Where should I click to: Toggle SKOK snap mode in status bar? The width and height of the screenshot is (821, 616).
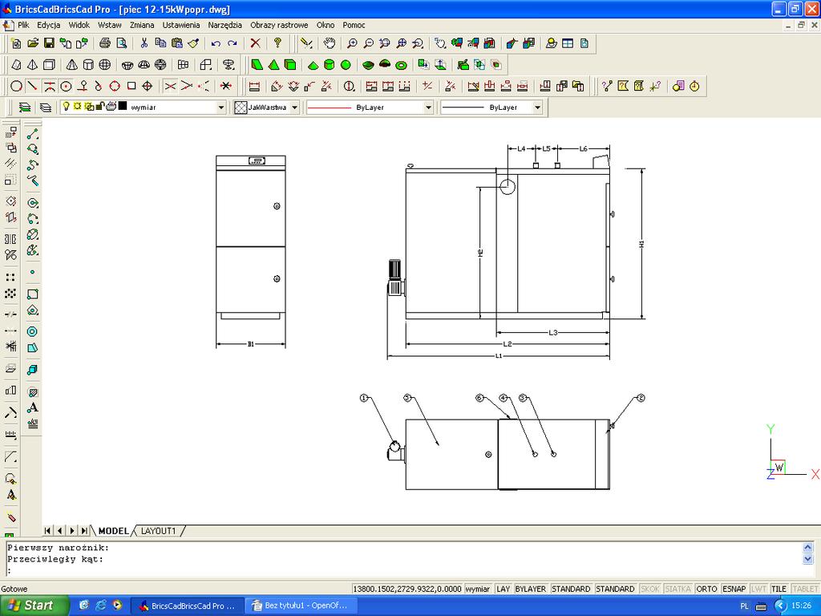(x=649, y=589)
